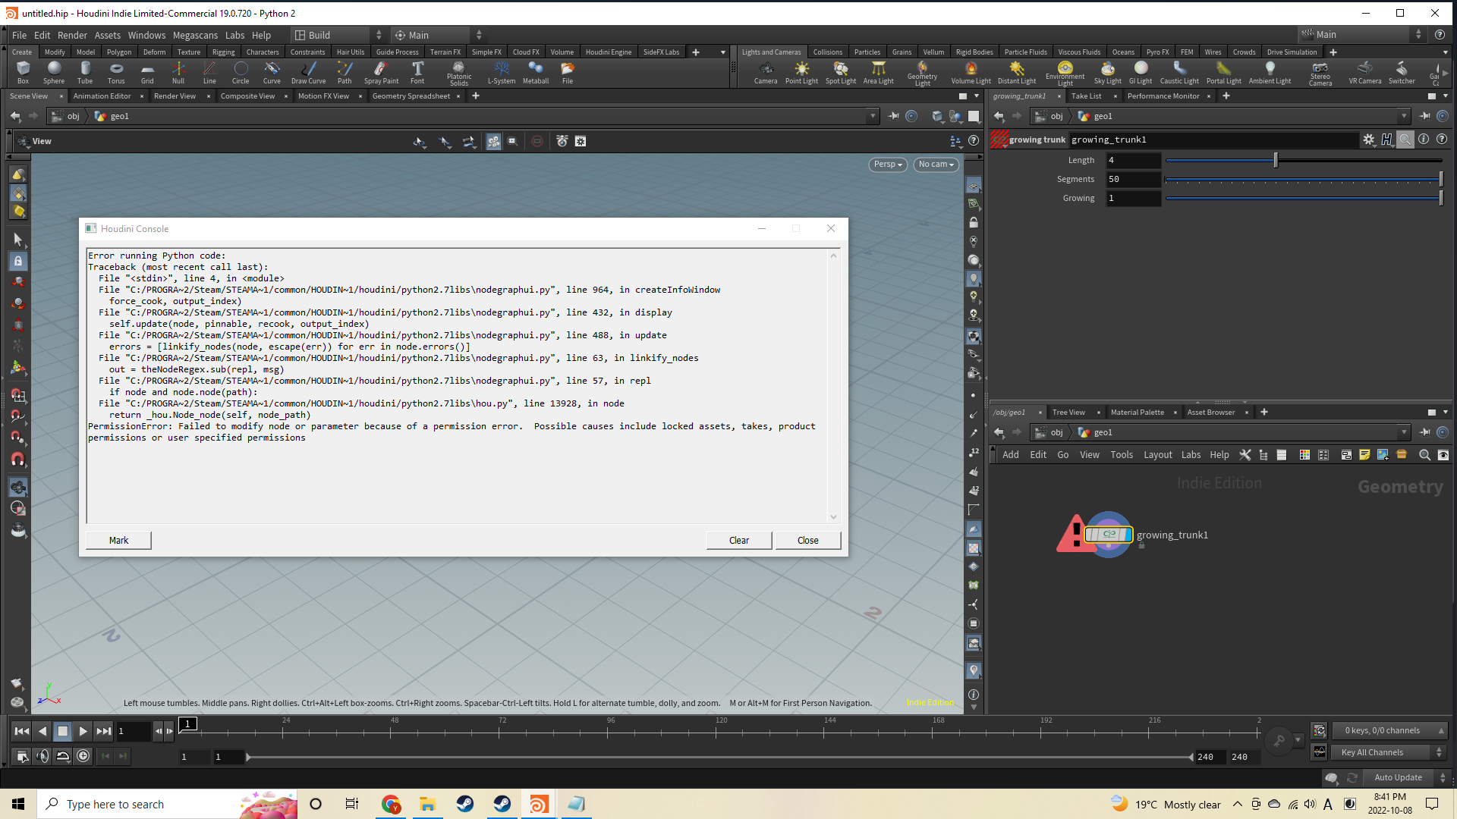Choose the Draw Curve tool
Viewport: 1457px width, 819px height.
point(308,72)
